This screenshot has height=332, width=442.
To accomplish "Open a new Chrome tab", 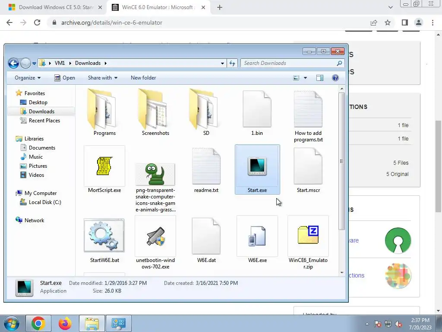I will tap(220, 7).
